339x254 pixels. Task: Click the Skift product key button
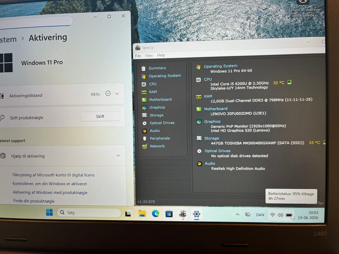coord(100,116)
